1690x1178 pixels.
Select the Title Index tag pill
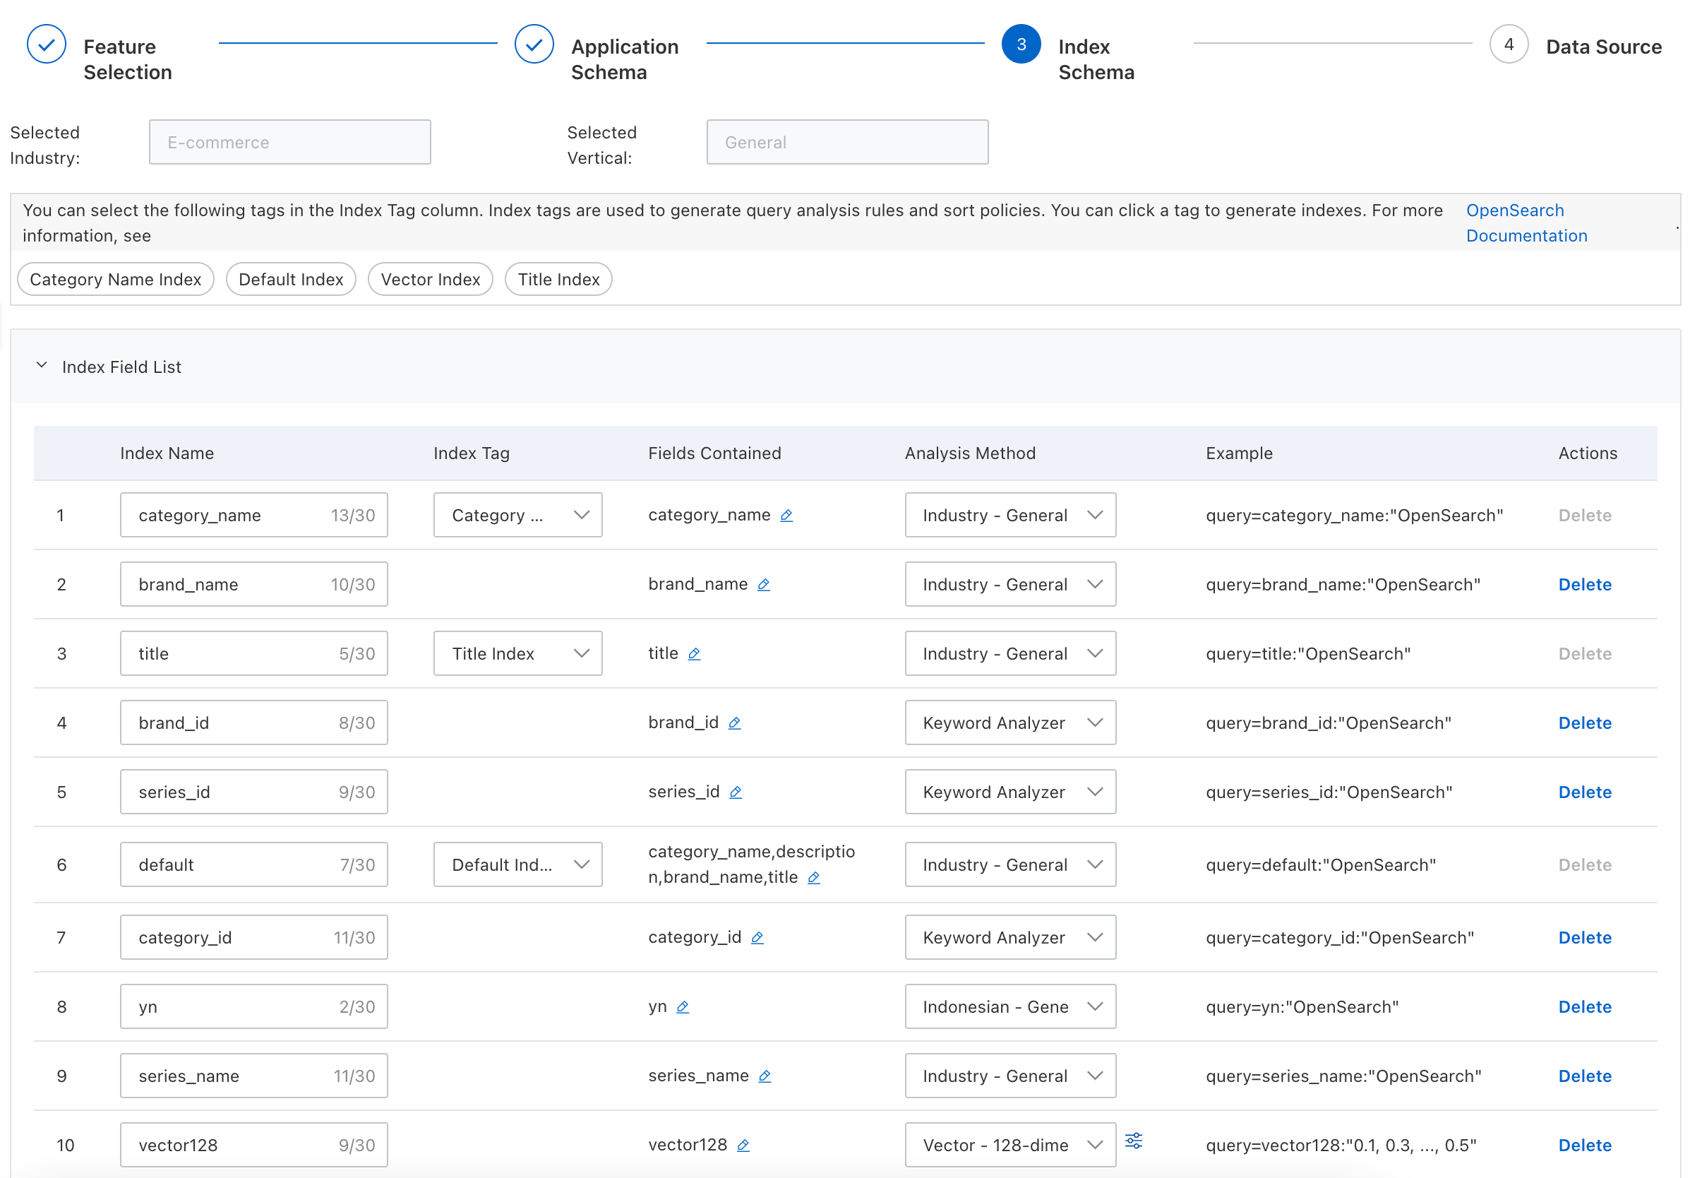558,280
